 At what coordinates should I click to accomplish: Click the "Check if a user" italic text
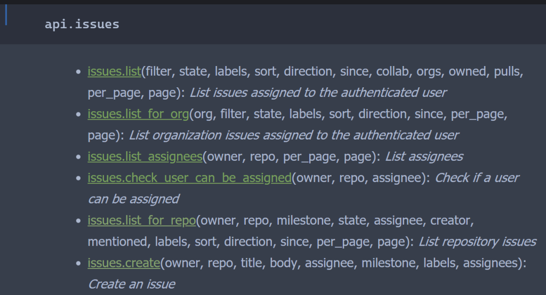pos(477,178)
